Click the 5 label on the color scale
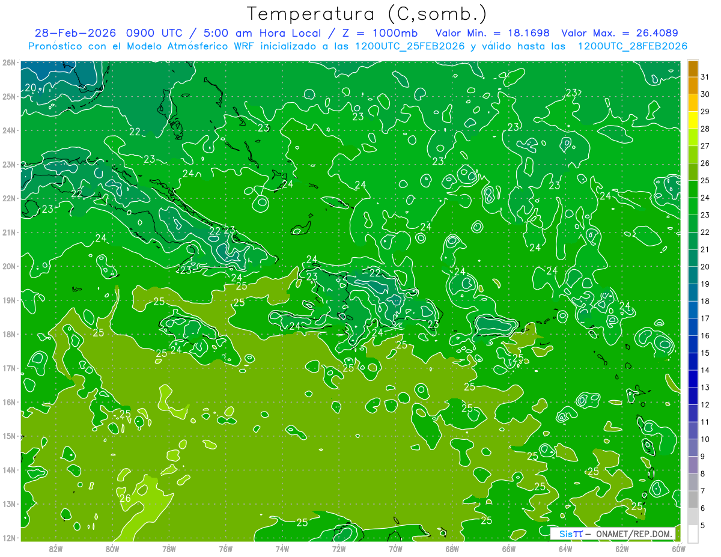The image size is (721, 557). tap(703, 526)
